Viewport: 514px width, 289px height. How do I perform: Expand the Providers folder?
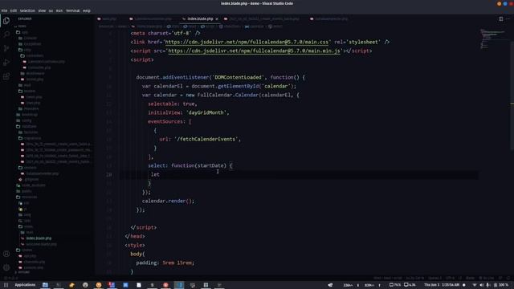click(x=29, y=109)
